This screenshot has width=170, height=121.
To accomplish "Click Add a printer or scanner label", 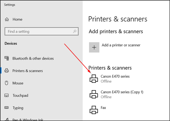I will click(x=121, y=45).
